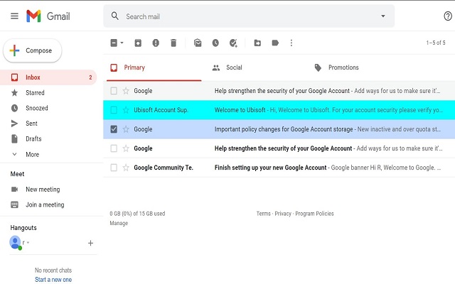Check the bold Google security email checkbox

[x=114, y=148]
